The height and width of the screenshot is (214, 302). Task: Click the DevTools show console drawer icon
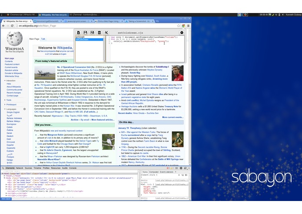[x=176, y=168]
